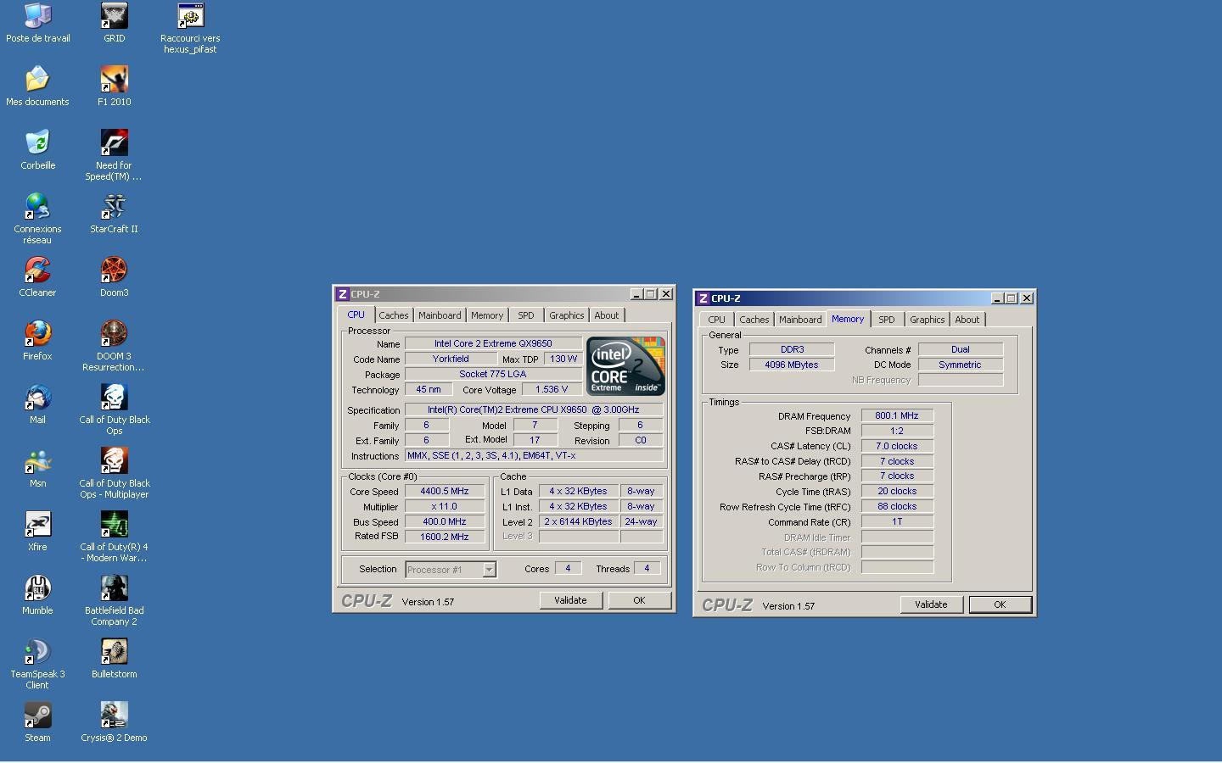
Task: Click Validate in the Memory CPU-Z window
Action: point(931,604)
